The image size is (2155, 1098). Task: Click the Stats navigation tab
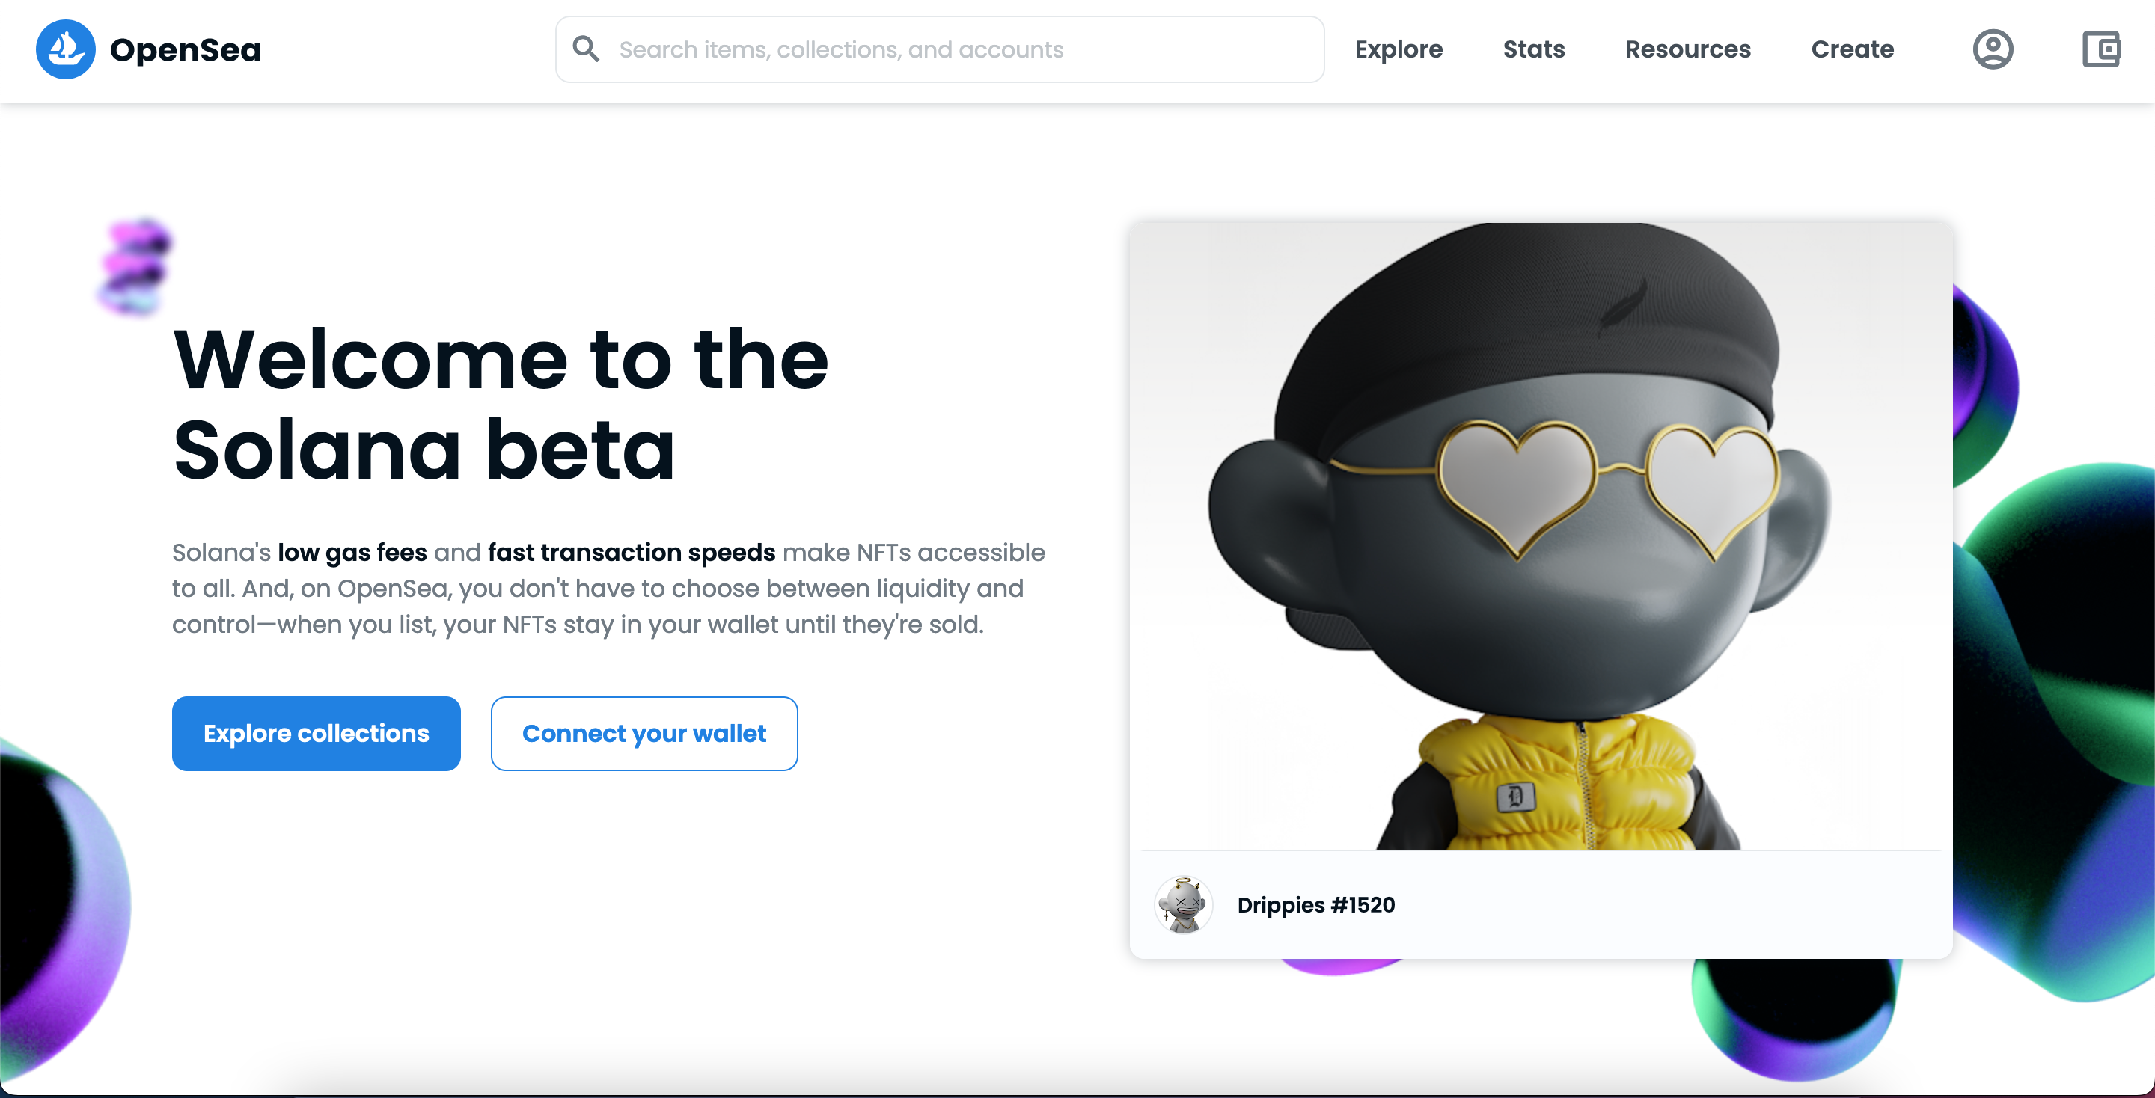pyautogui.click(x=1533, y=49)
